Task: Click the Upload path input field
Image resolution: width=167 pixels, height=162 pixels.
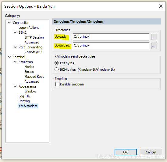Action: pyautogui.click(x=111, y=37)
